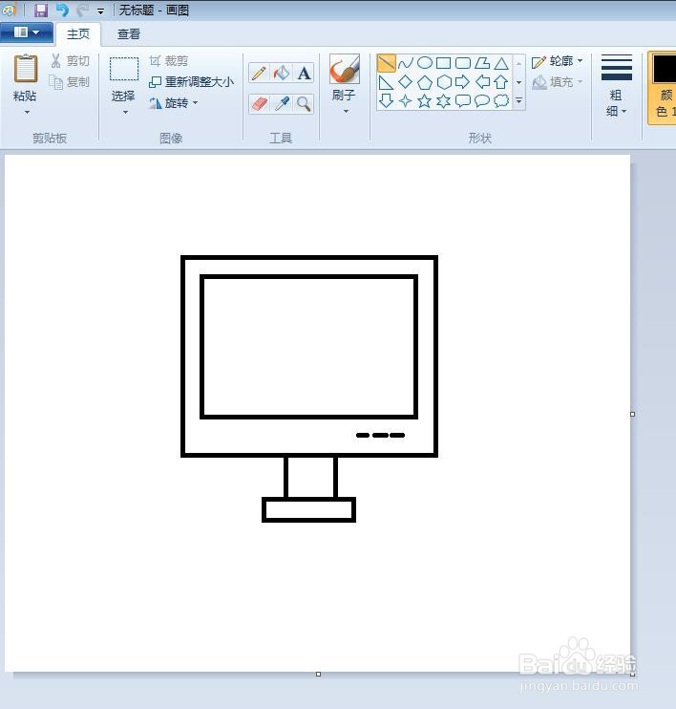Select the Cloud callout shape
676x709 pixels.
pos(501,101)
